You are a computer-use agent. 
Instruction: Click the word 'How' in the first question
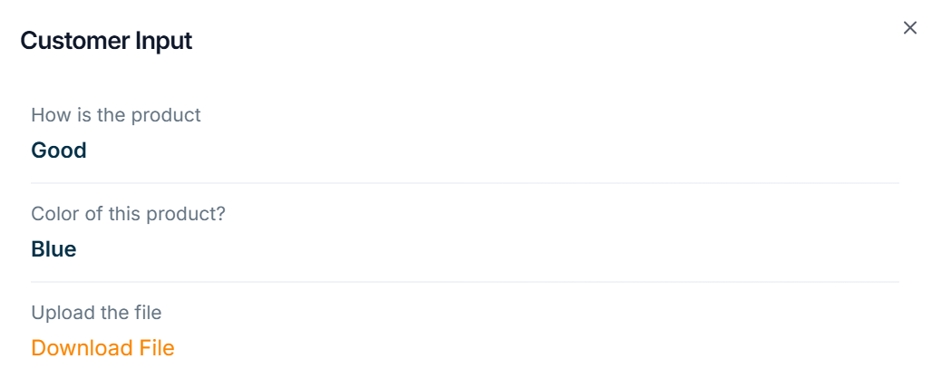(x=45, y=114)
